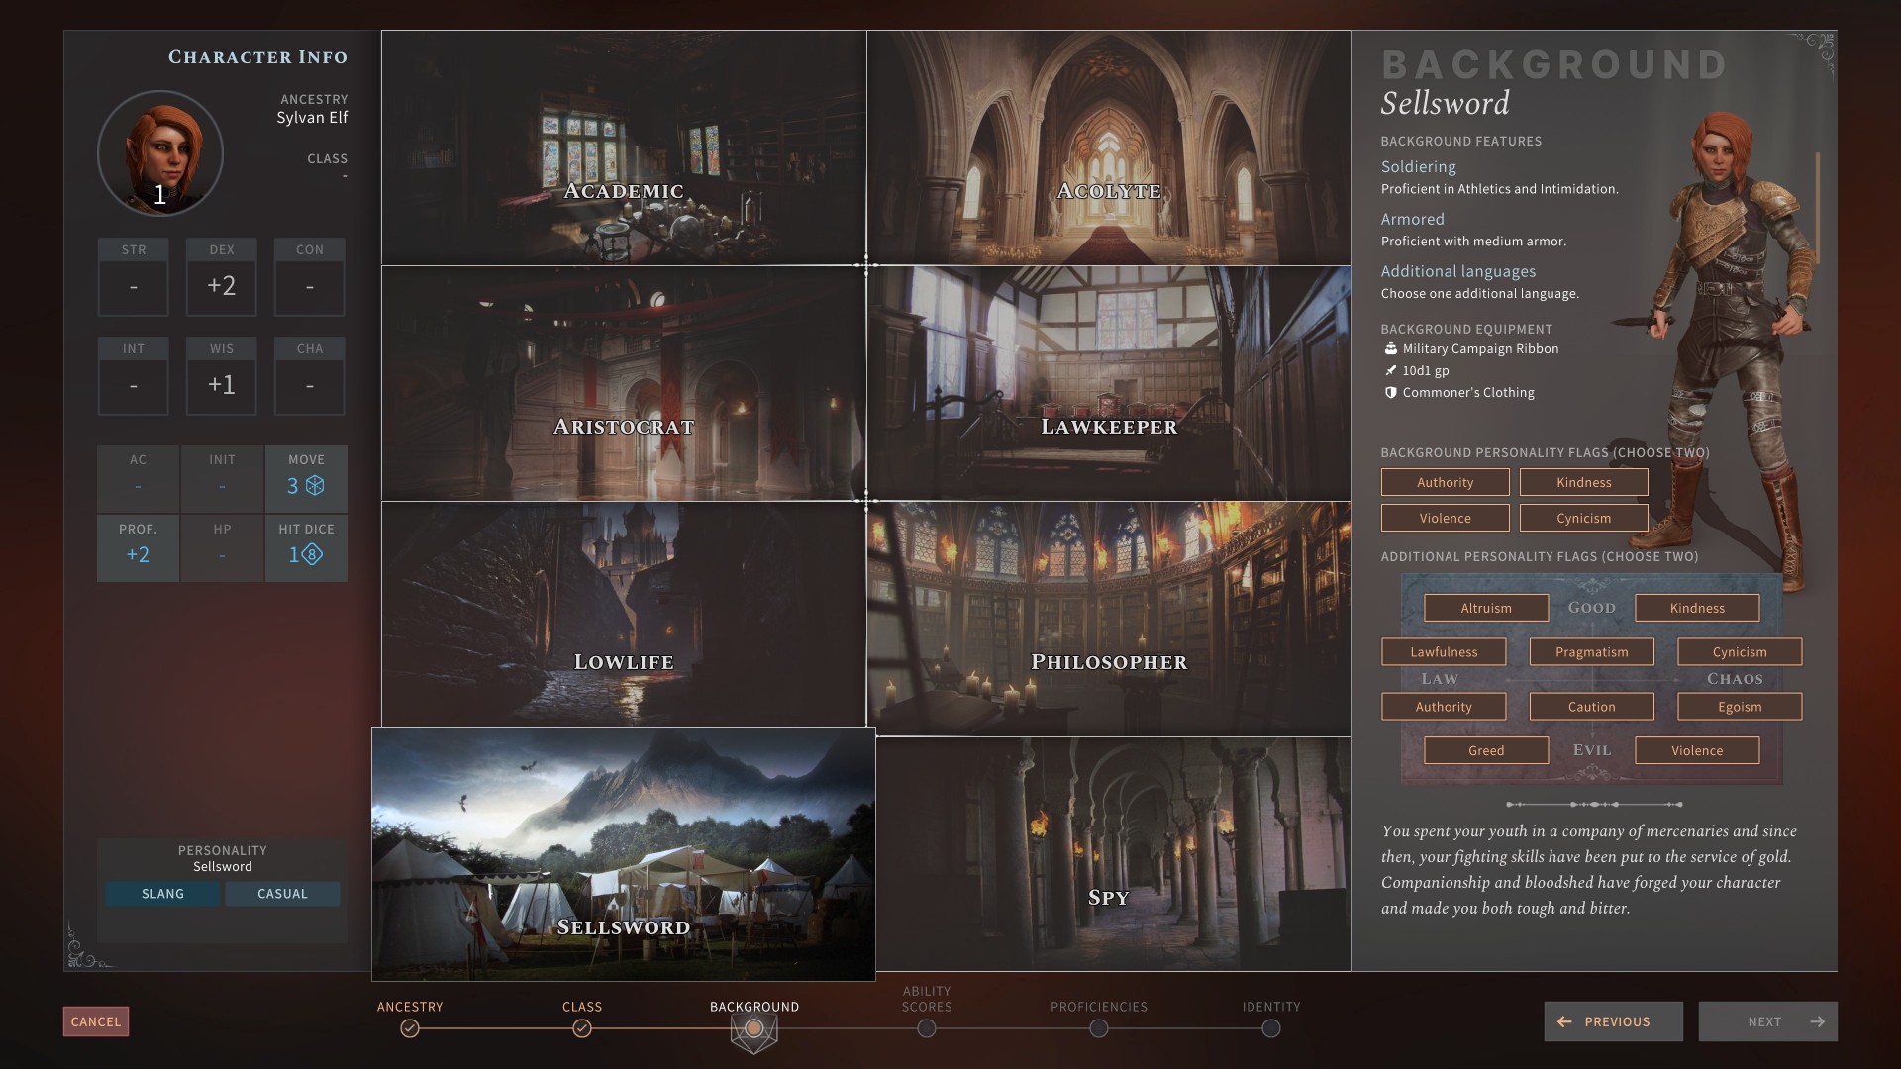Click the Ancestry completed checkmark circle
This screenshot has width=1901, height=1069.
(410, 1029)
